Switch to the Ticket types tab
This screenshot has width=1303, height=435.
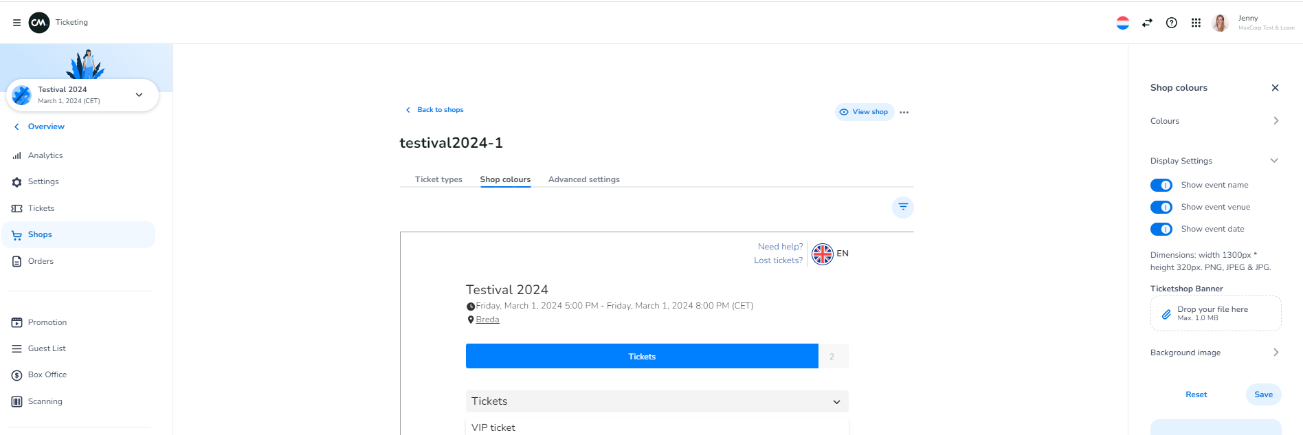click(438, 179)
